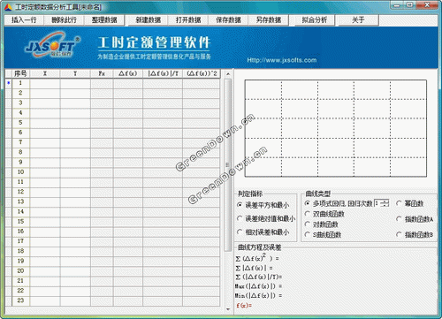Open the www.jxsofts.com link
This screenshot has height=319, width=442.
click(x=282, y=60)
